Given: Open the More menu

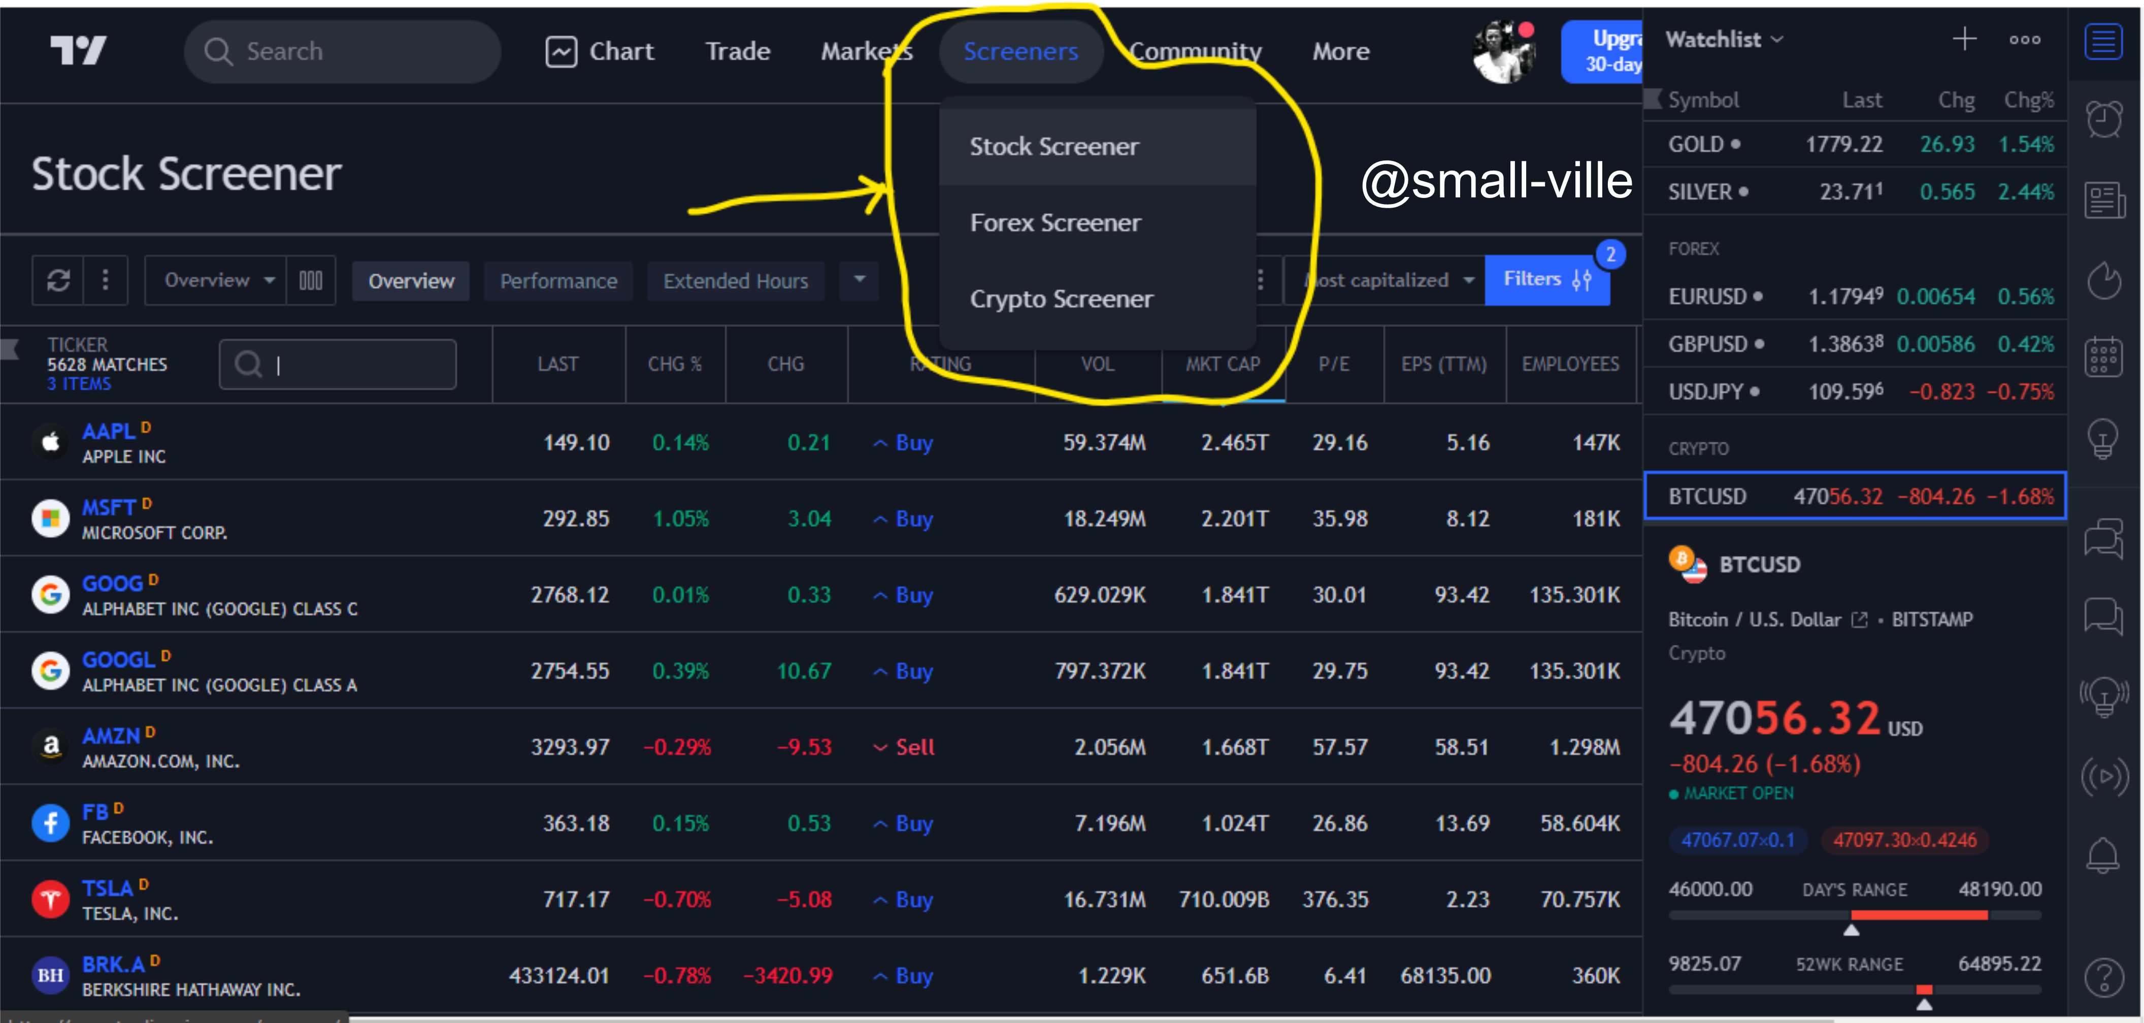Looking at the screenshot, I should pos(1341,52).
